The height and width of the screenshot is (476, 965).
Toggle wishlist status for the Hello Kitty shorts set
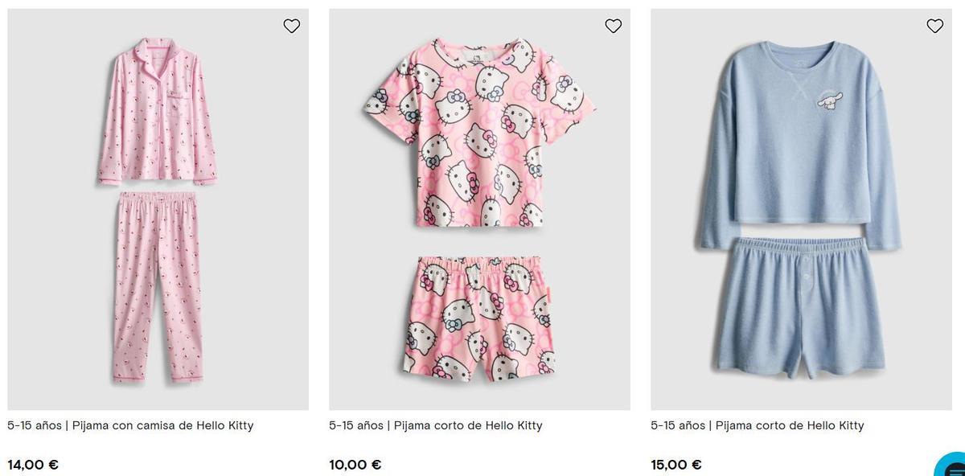613,25
